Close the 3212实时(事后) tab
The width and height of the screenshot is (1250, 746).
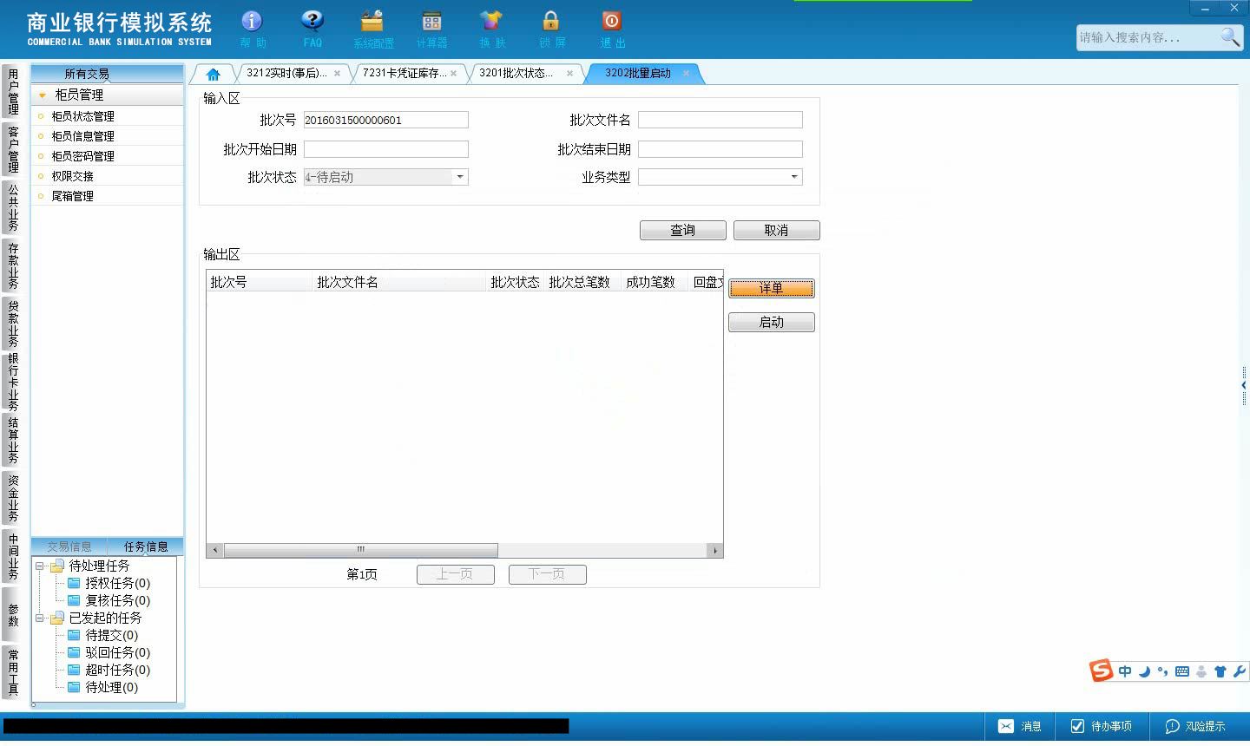click(337, 74)
